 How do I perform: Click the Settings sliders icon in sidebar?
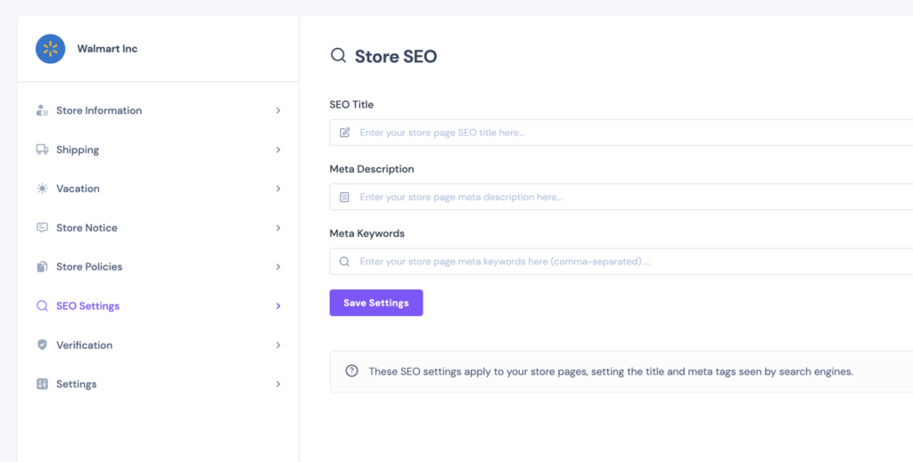[x=42, y=384]
